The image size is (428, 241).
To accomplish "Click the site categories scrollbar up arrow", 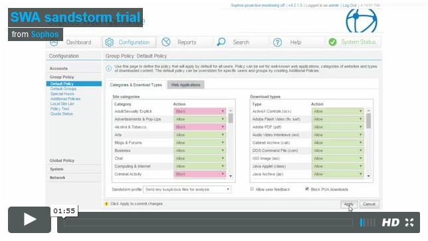I will (231, 111).
